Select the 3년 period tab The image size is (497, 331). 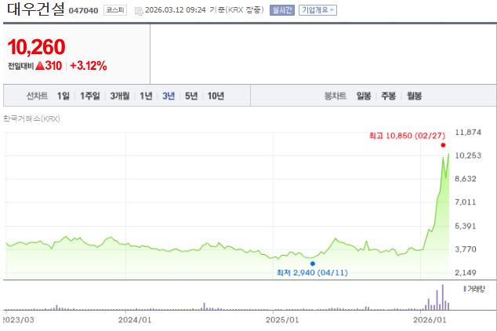click(169, 96)
